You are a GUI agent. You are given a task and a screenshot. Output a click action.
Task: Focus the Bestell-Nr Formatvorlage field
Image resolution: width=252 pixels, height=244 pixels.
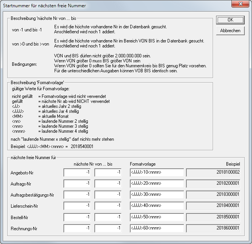(157, 217)
